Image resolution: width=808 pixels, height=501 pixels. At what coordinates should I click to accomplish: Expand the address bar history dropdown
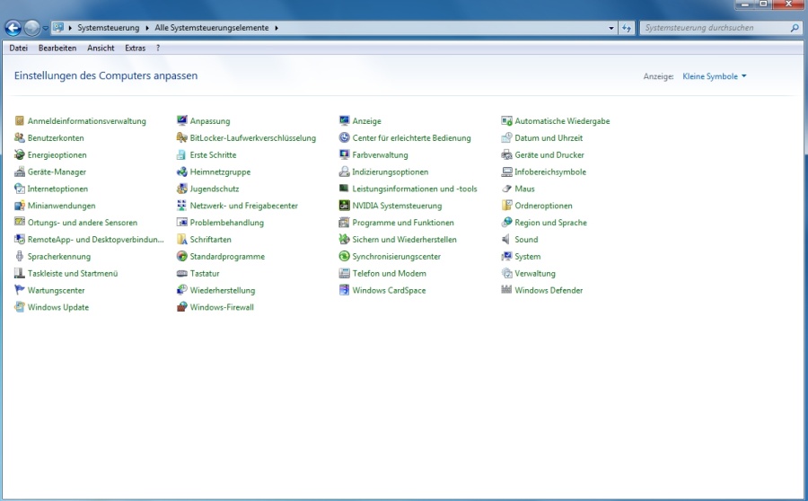611,29
